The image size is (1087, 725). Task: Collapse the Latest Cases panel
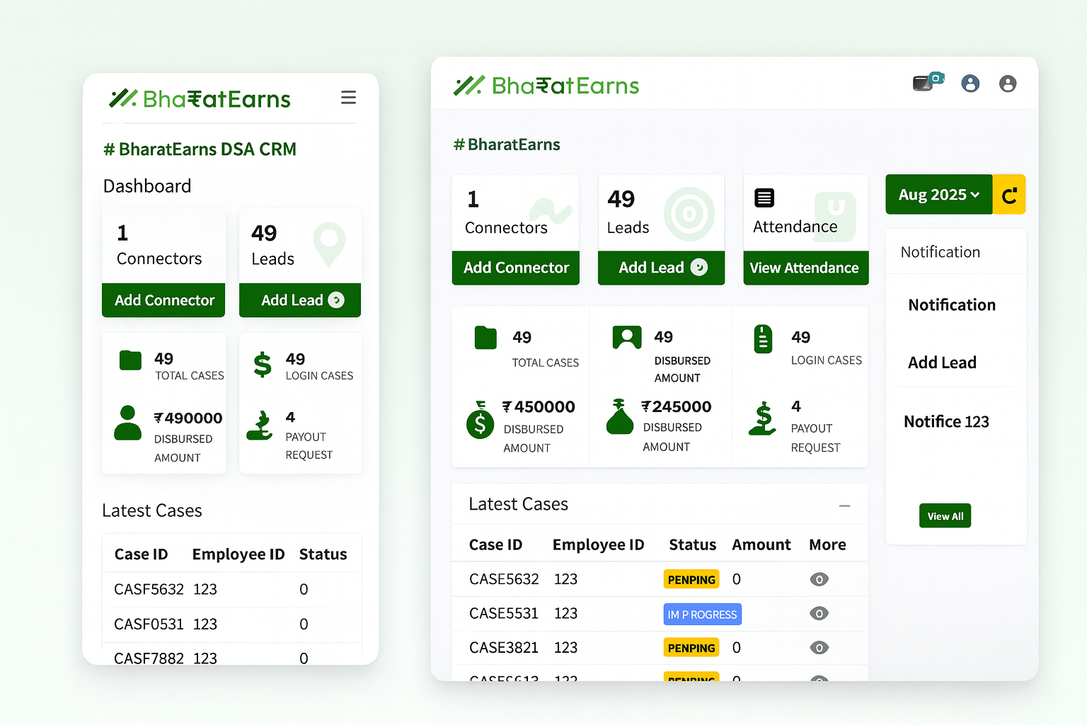point(844,506)
